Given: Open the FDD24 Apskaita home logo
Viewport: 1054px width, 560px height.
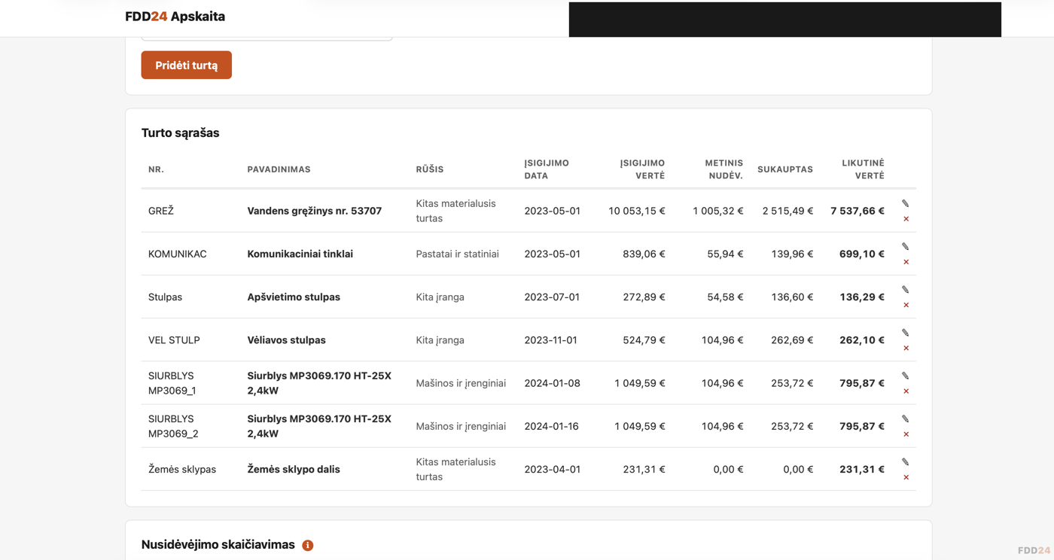Looking at the screenshot, I should click(175, 17).
